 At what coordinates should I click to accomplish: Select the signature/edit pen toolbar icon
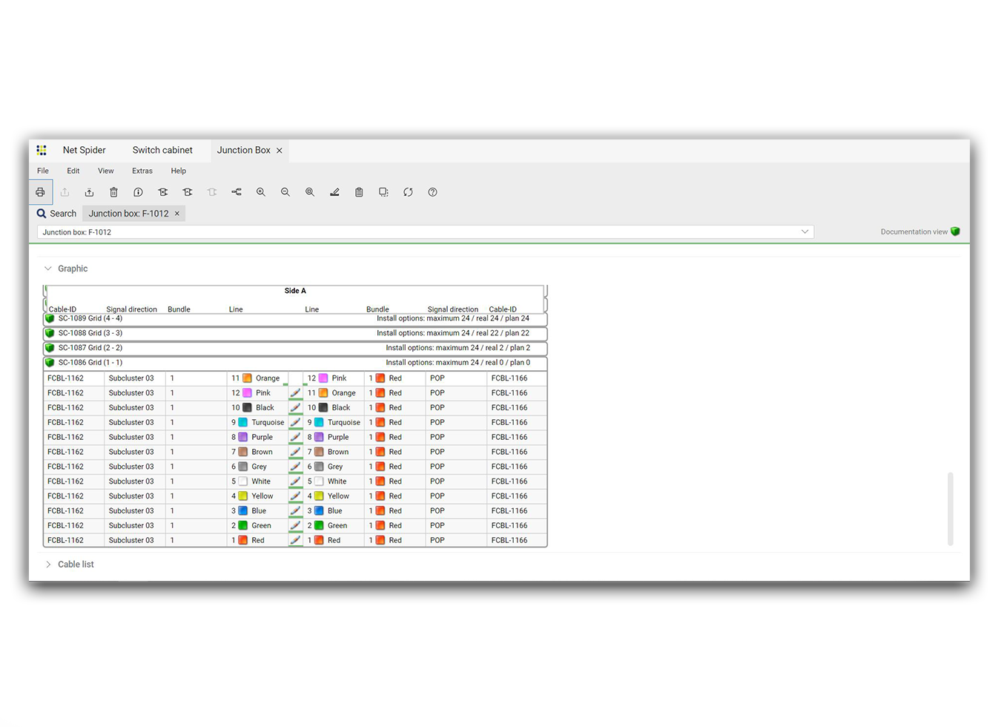(334, 192)
